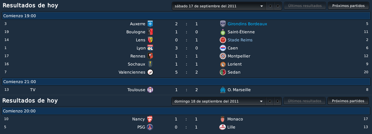The height and width of the screenshot is (134, 372).
Task: Open the sábado 17 de septiembre date dropdown
Action: (219, 6)
